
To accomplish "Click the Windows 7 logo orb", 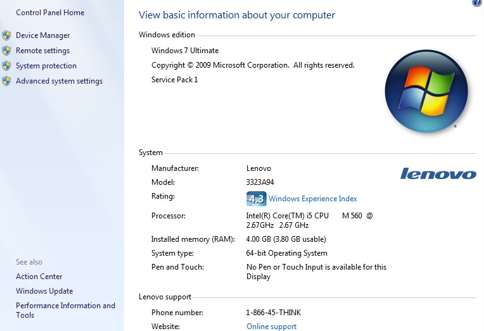I will point(426,91).
